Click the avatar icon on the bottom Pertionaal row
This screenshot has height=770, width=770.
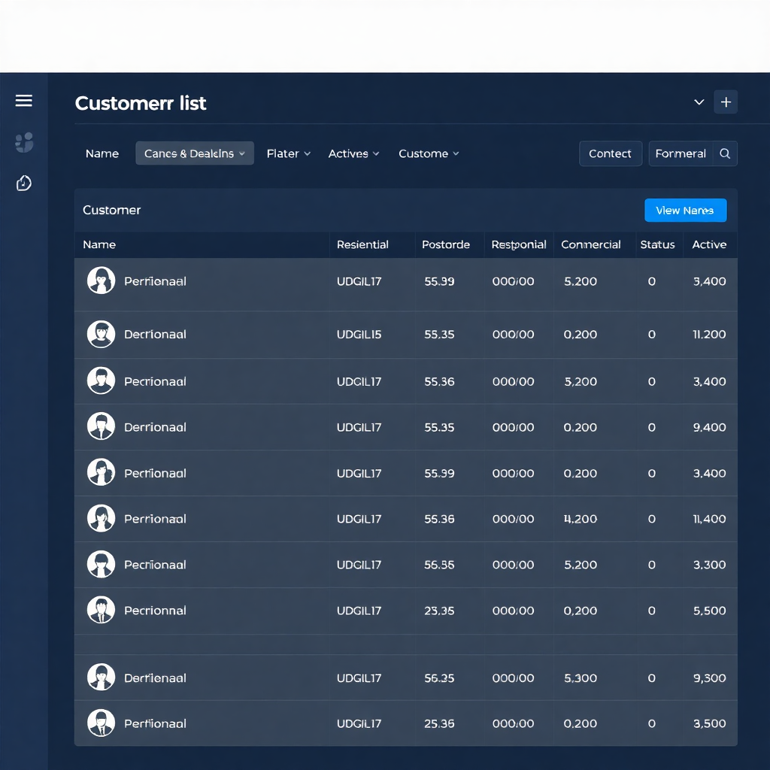tap(101, 723)
